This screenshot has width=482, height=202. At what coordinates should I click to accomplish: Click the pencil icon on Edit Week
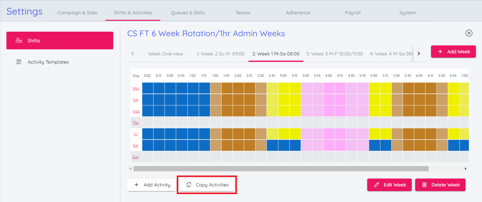pos(377,185)
